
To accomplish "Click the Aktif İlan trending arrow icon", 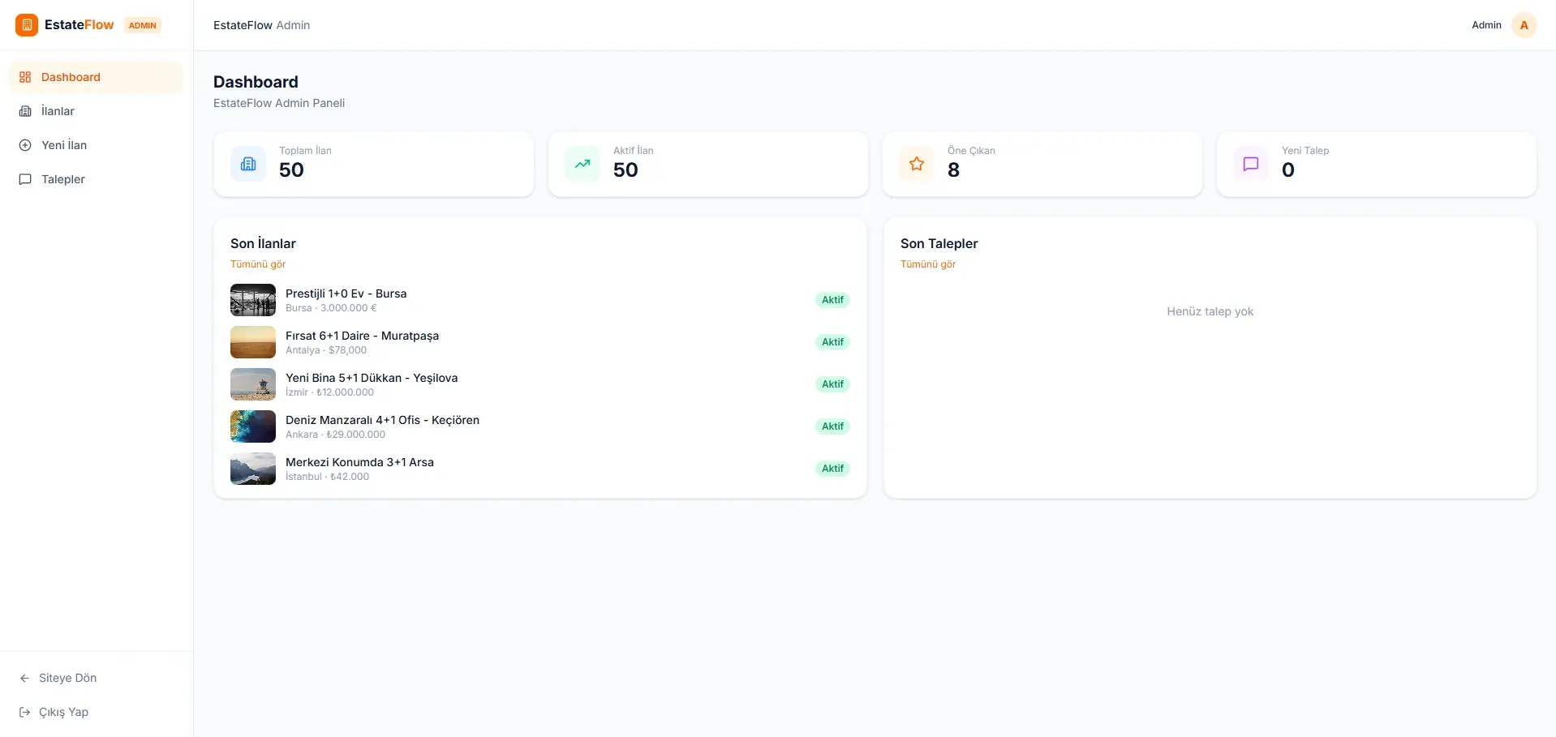I will coord(582,164).
